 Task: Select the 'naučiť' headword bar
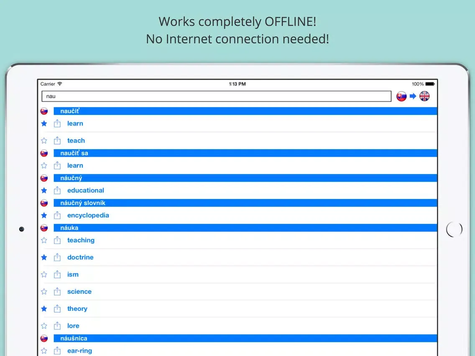click(x=245, y=111)
